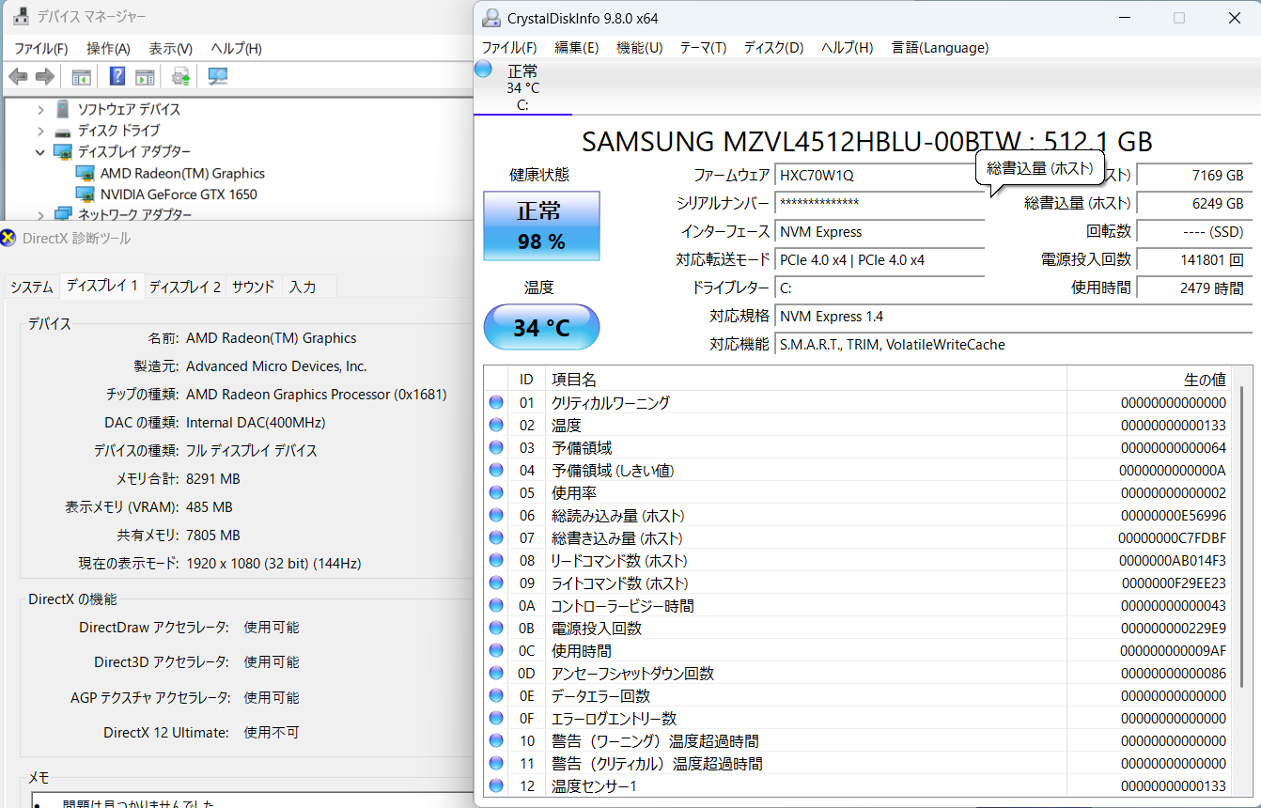
Task: Click the DirectX 診断ツール title bar icon
Action: click(x=9, y=238)
